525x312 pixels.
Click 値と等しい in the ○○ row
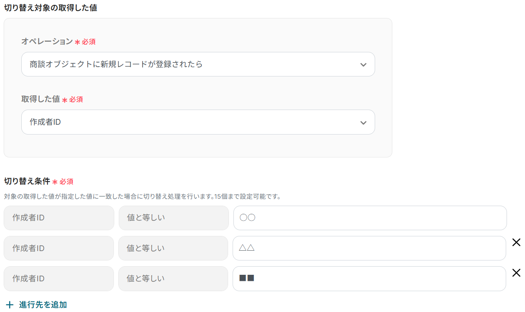[x=174, y=218]
